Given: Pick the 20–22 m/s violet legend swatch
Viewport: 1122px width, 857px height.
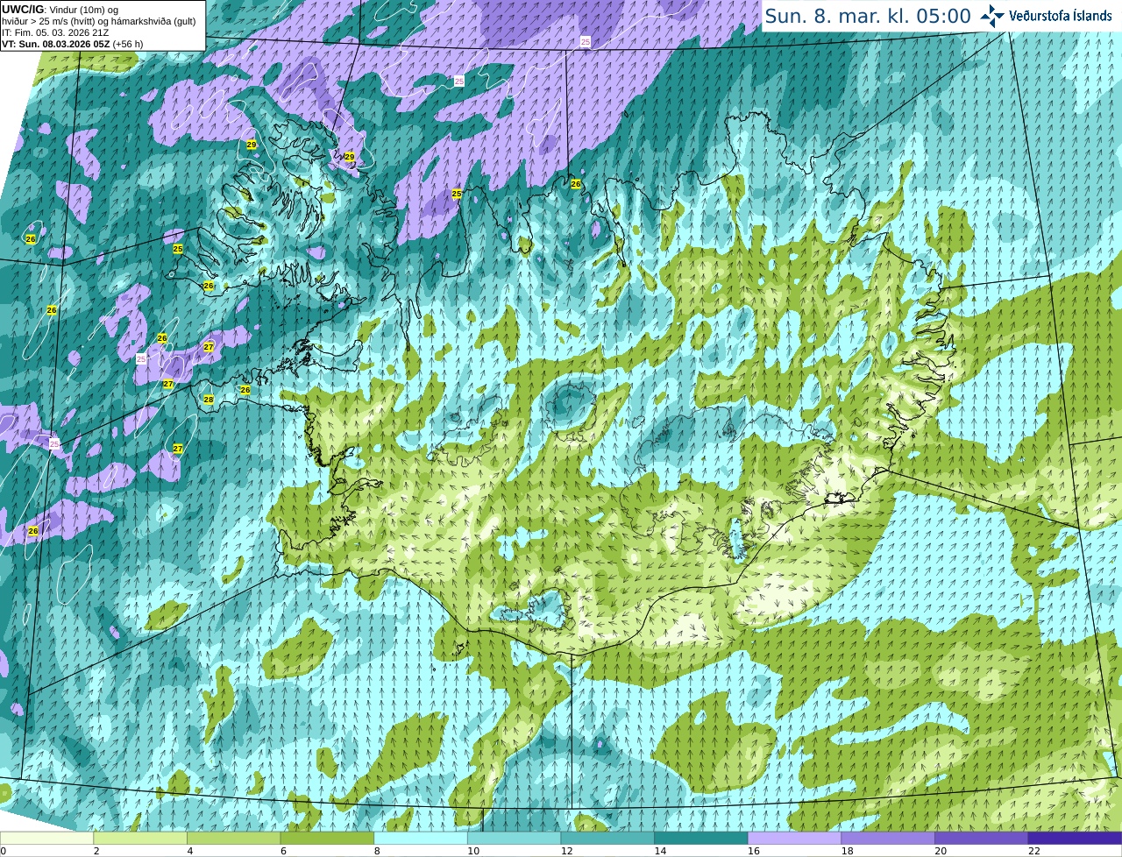Looking at the screenshot, I should tap(982, 839).
